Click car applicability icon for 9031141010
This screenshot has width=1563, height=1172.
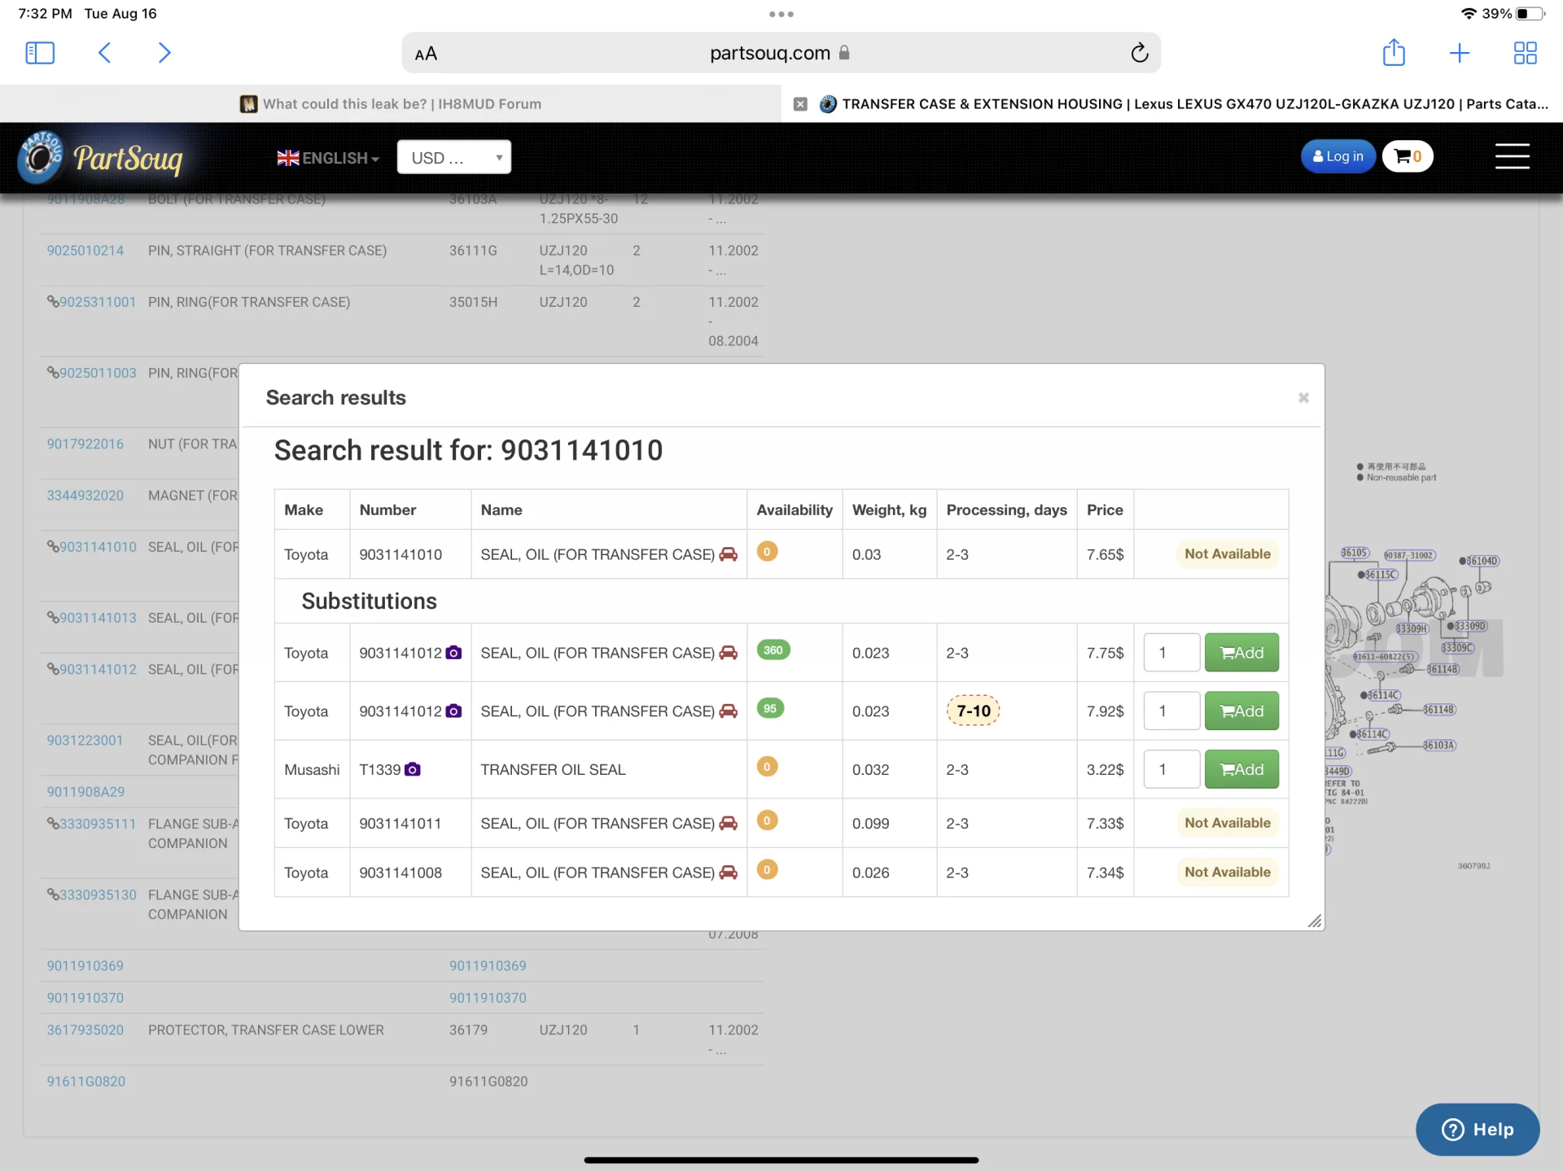click(729, 554)
